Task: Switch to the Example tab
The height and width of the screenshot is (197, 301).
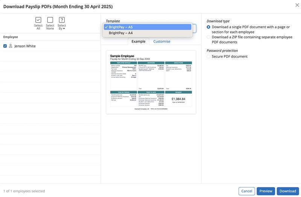Action: [138, 41]
